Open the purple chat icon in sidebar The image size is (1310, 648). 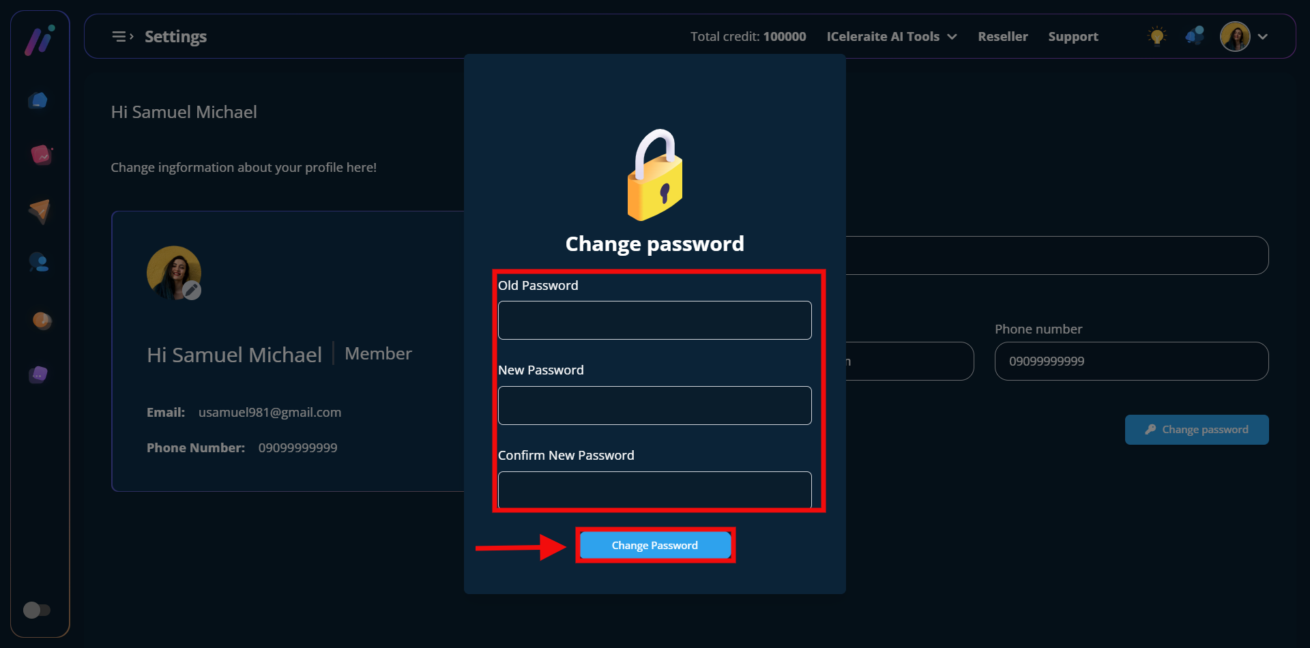pyautogui.click(x=39, y=374)
